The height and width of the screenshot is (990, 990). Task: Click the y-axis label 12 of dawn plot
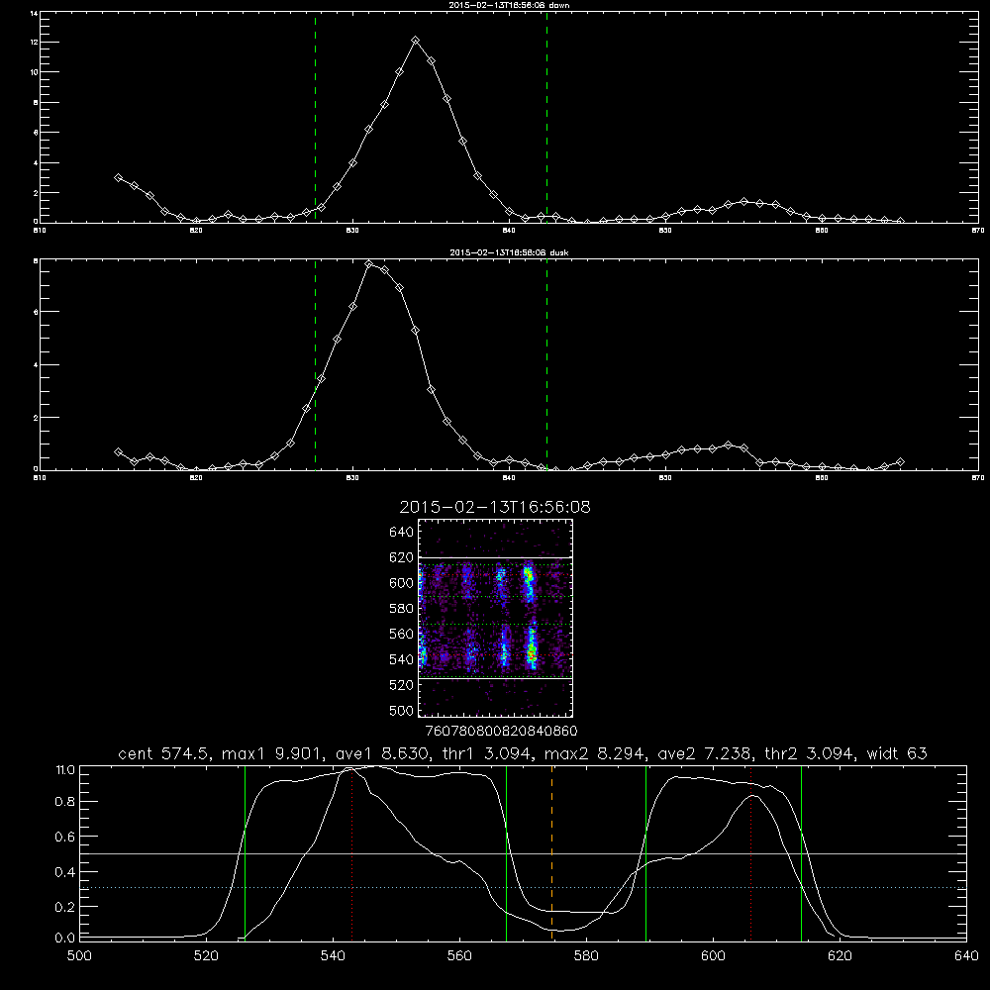(34, 43)
